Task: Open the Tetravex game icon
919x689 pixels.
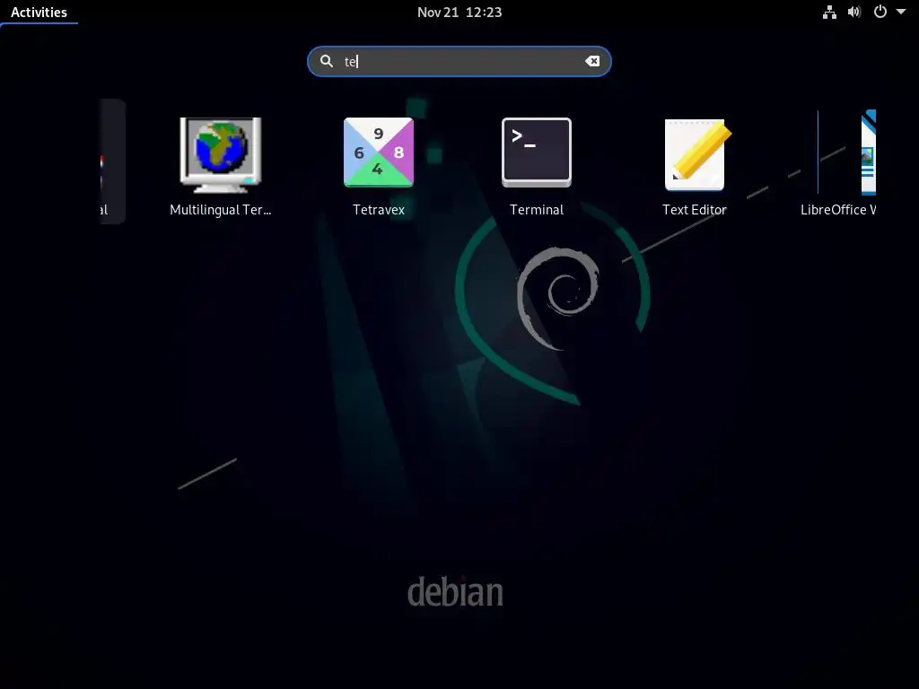Action: 379,153
